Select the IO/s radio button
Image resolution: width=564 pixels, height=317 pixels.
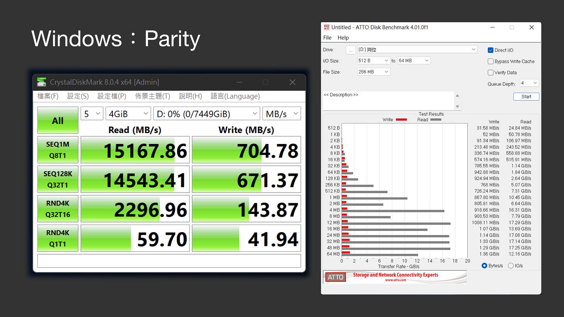511,266
